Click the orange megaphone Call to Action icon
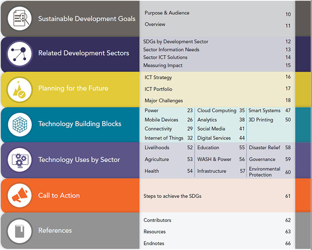Image resolution: width=312 pixels, height=250 pixels. [19, 195]
